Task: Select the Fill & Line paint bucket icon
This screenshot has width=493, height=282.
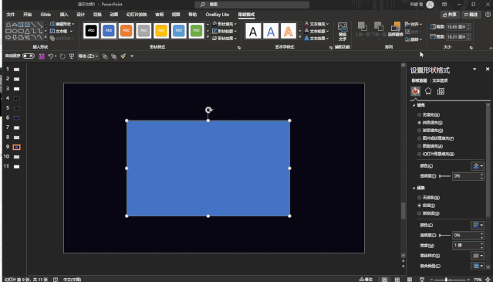Action: point(416,91)
